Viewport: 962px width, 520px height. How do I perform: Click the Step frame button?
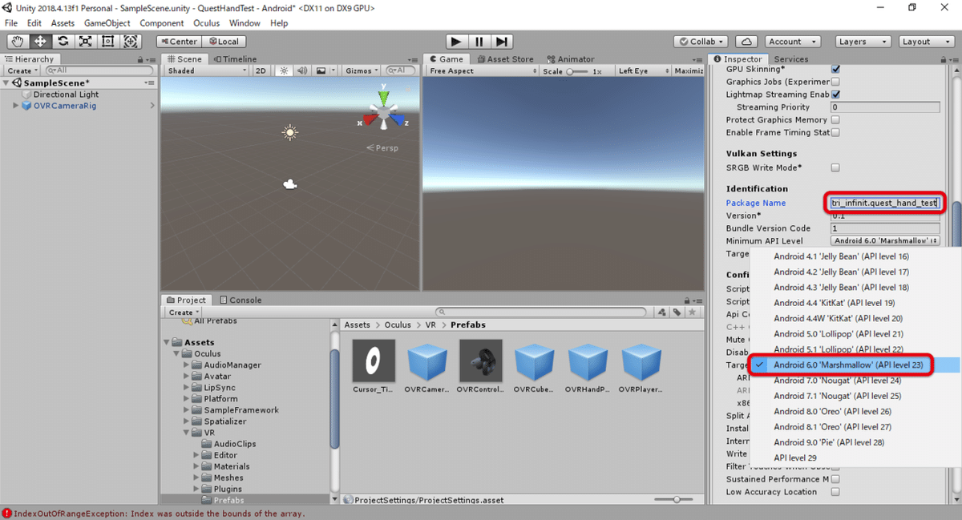point(501,42)
